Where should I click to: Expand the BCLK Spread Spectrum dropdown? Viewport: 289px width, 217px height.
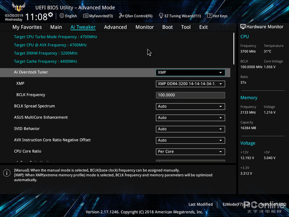coord(190,106)
